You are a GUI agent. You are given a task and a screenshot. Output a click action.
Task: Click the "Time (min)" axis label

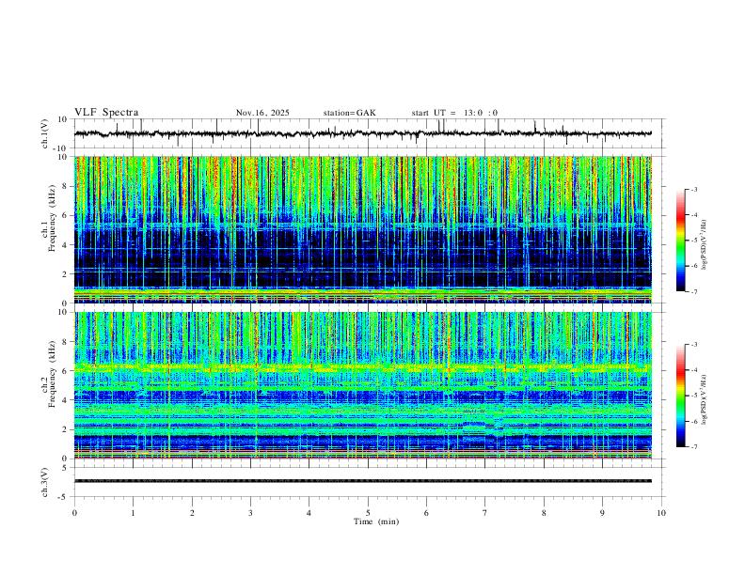[x=376, y=521]
